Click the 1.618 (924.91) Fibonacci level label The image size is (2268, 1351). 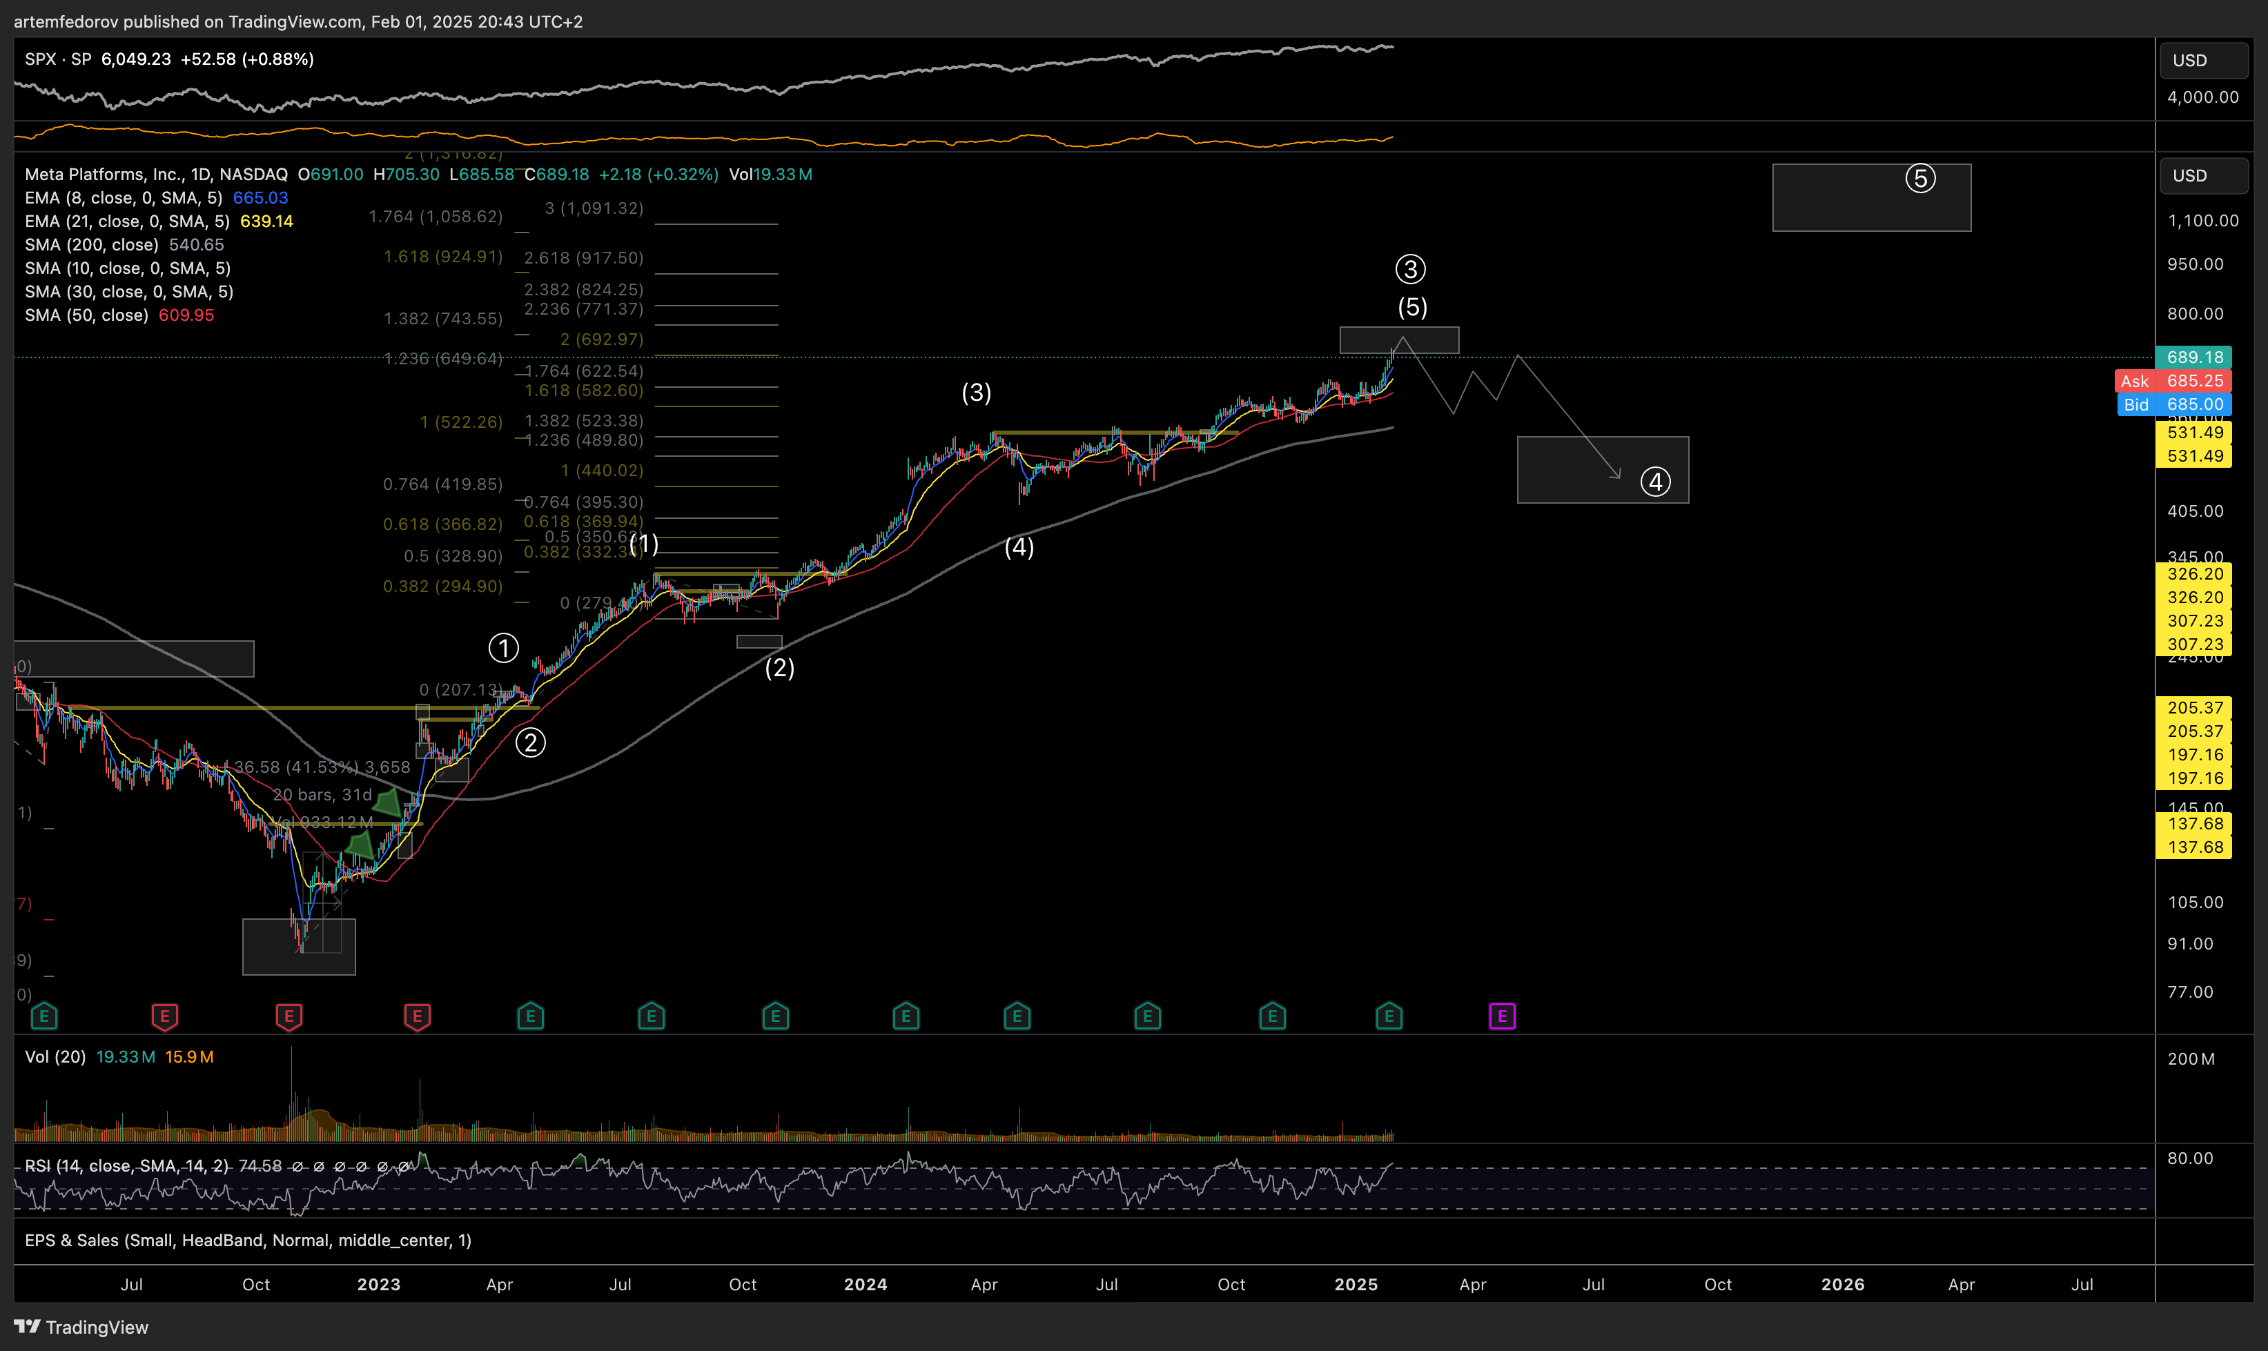click(442, 257)
